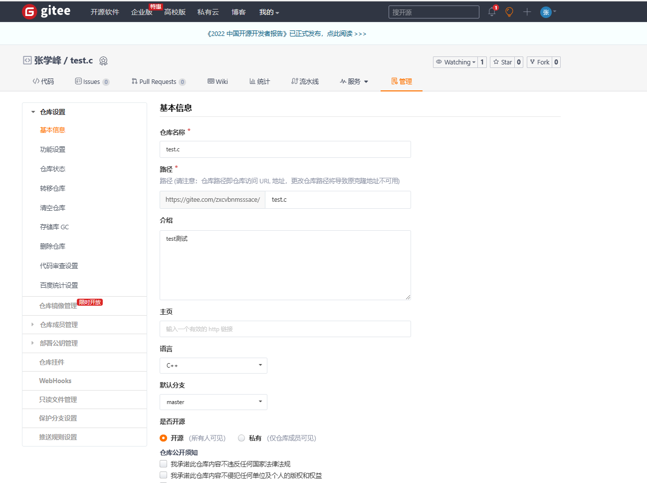Open 功能设置 in sidebar
This screenshot has height=483, width=647.
click(x=52, y=149)
